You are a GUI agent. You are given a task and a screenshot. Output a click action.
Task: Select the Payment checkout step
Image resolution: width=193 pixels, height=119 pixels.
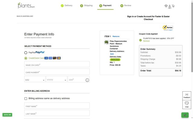coord(105,5)
